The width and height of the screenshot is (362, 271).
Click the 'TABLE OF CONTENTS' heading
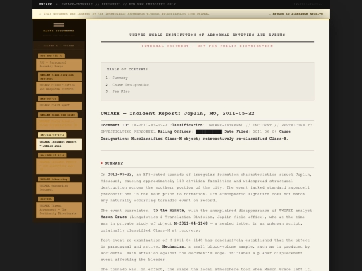(127, 69)
